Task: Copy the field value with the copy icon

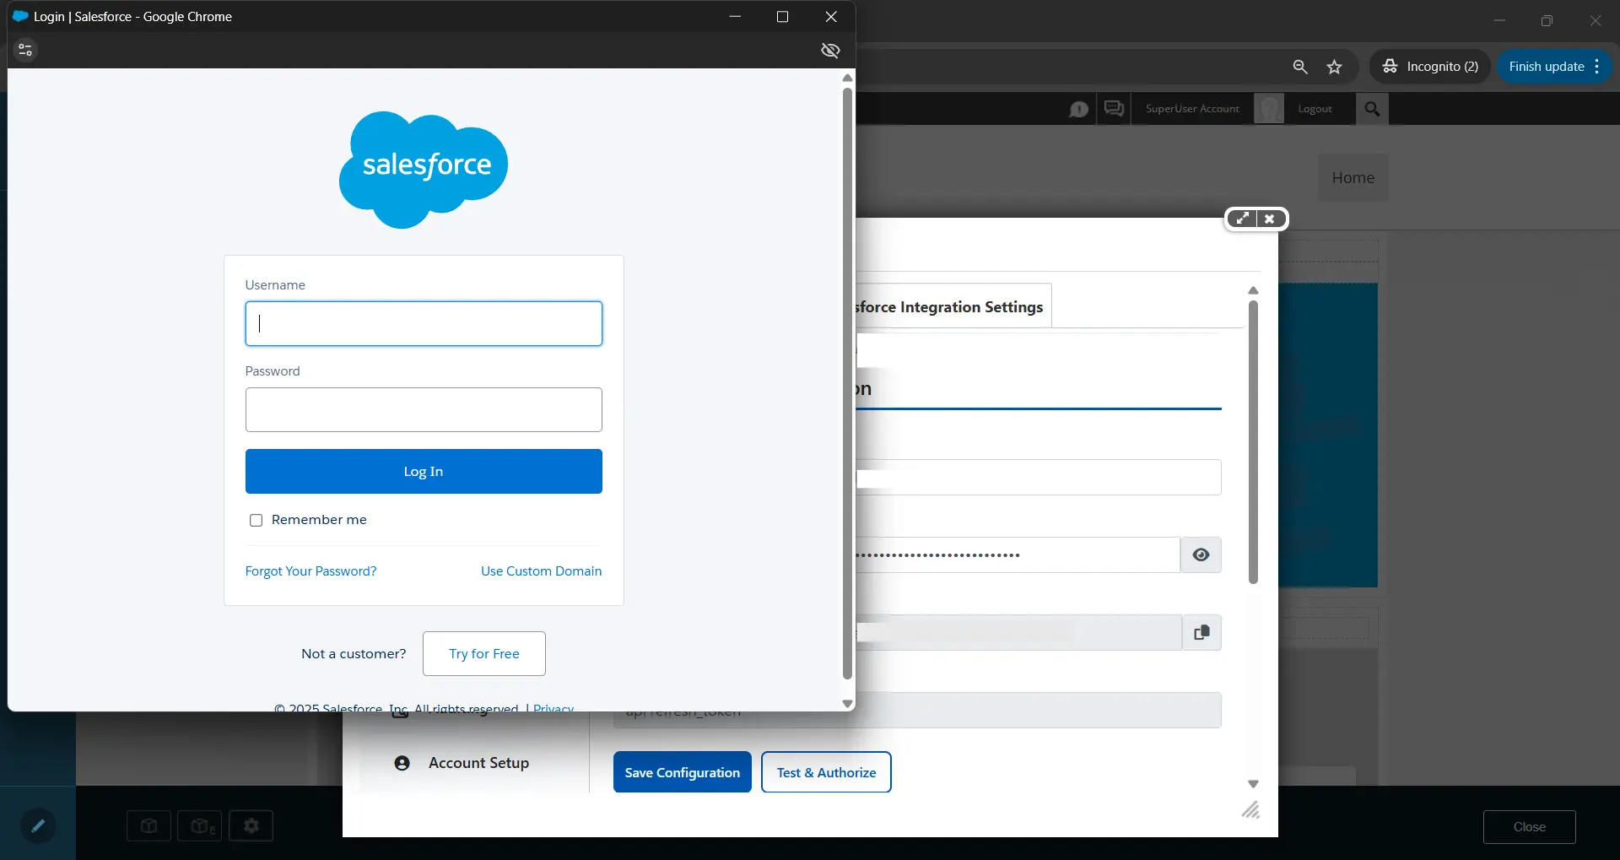Action: point(1201,632)
